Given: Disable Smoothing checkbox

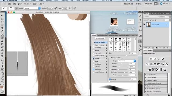Looking at the screenshot, I should 94,69.
